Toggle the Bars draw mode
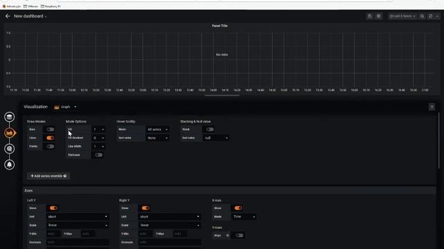Viewport: 444px width, 249px height. pos(50,129)
